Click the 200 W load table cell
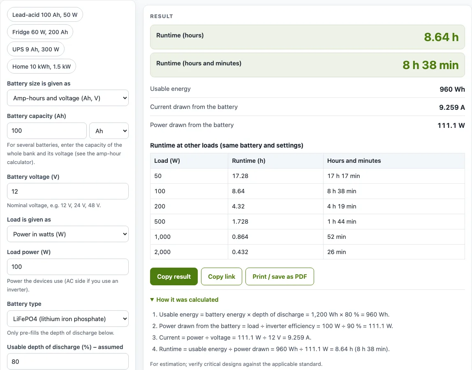Screen dimensions: 472x370 coord(189,206)
